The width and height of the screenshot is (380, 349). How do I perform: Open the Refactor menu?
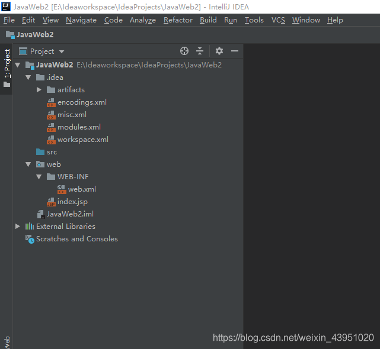(x=178, y=20)
